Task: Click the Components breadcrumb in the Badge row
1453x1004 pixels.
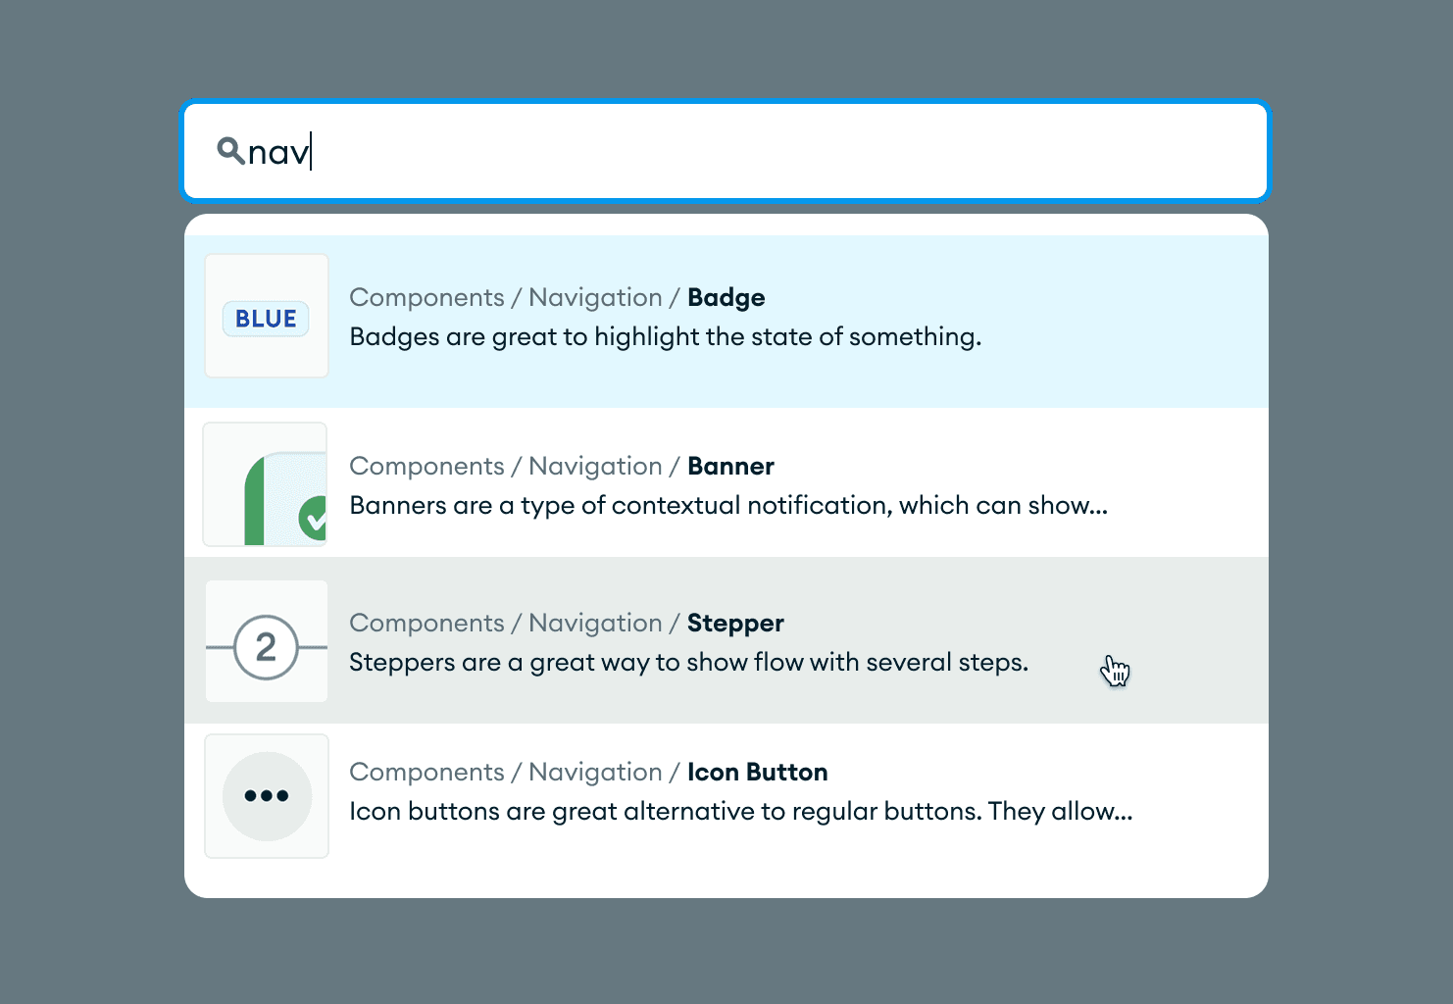Action: click(427, 297)
